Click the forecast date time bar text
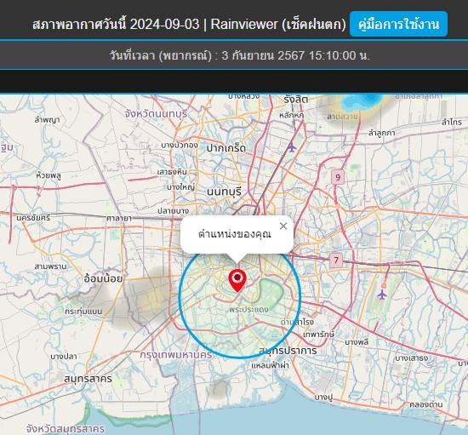Screen dimensions: 468x435 [240, 55]
